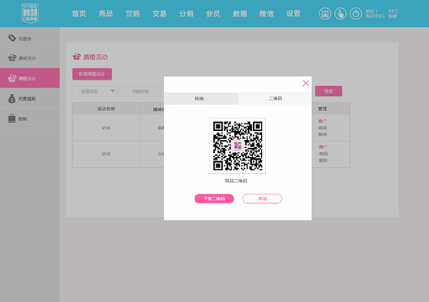Click the 新增满赠活动 button
The image size is (429, 302).
pyautogui.click(x=92, y=74)
